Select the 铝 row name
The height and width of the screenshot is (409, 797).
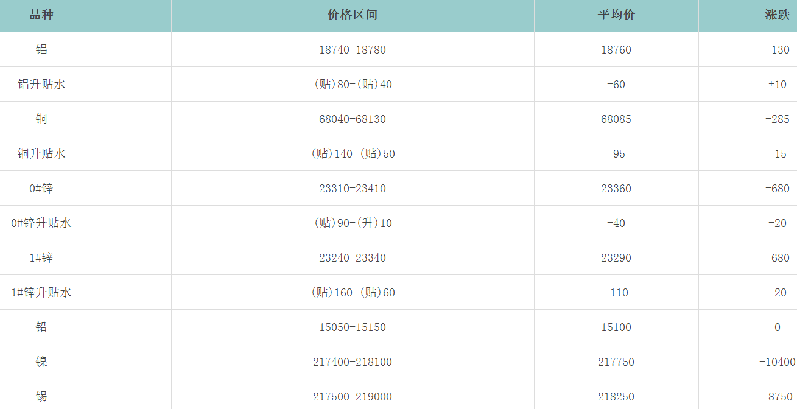(41, 49)
